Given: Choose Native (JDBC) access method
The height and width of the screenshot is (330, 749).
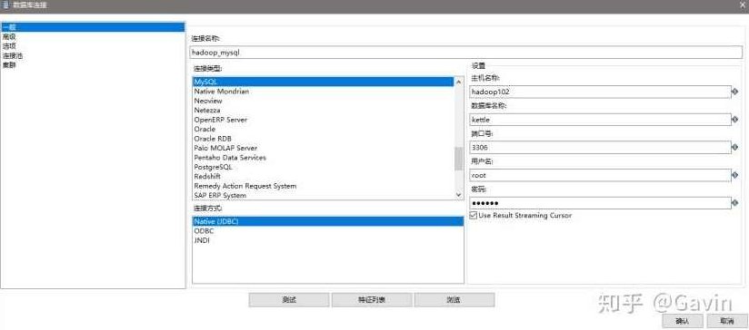Looking at the screenshot, I should [x=327, y=221].
